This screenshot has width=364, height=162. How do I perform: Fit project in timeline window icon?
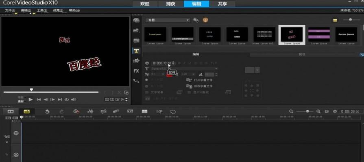click(327, 111)
